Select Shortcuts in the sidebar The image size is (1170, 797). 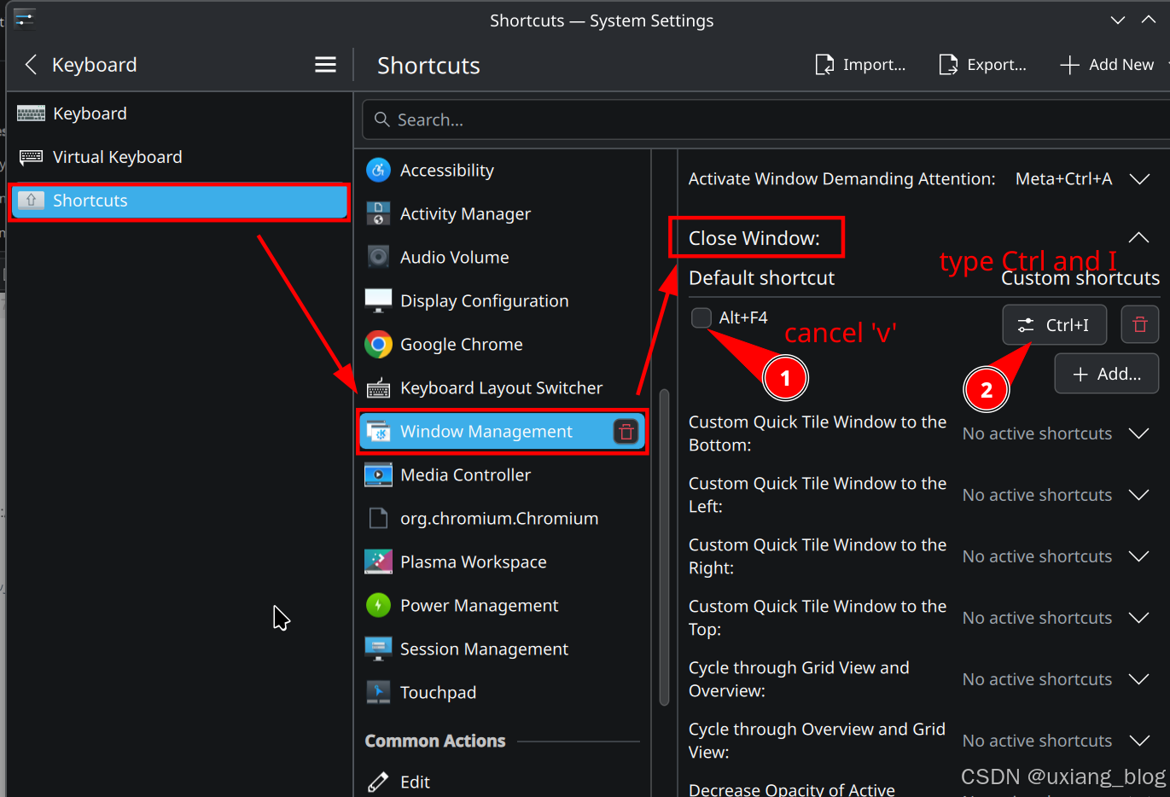click(179, 201)
